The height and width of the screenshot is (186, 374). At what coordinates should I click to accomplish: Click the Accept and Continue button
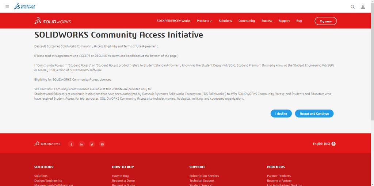(314, 114)
